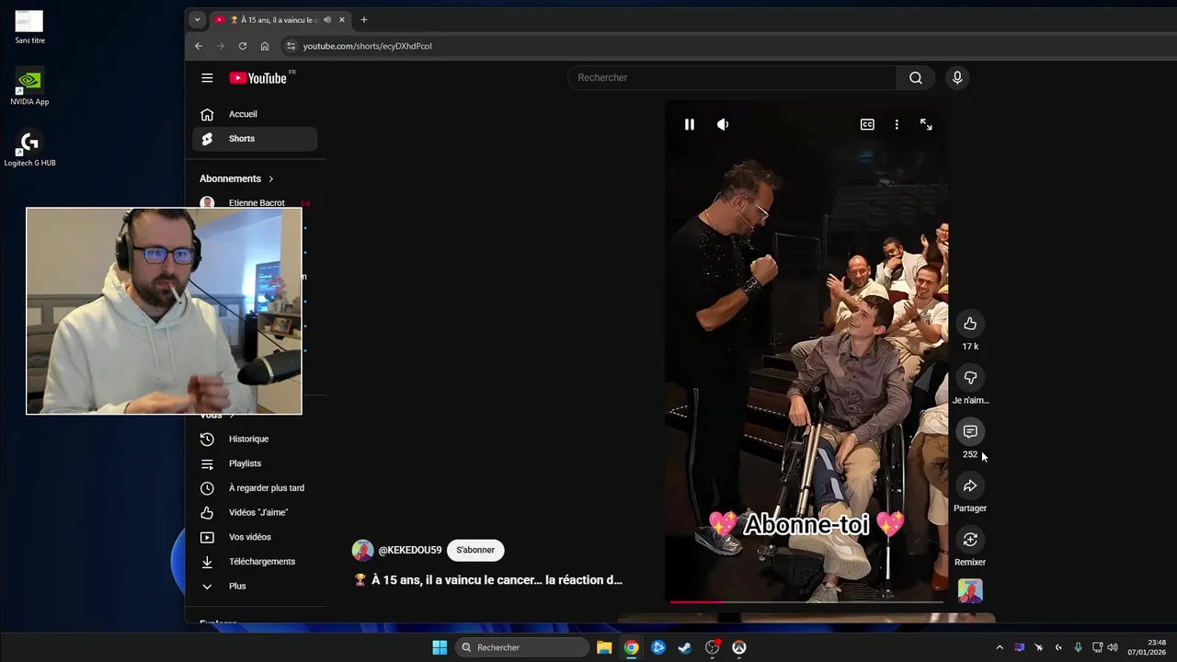Click the system tray microphone icon
The width and height of the screenshot is (1177, 662).
point(1078,647)
